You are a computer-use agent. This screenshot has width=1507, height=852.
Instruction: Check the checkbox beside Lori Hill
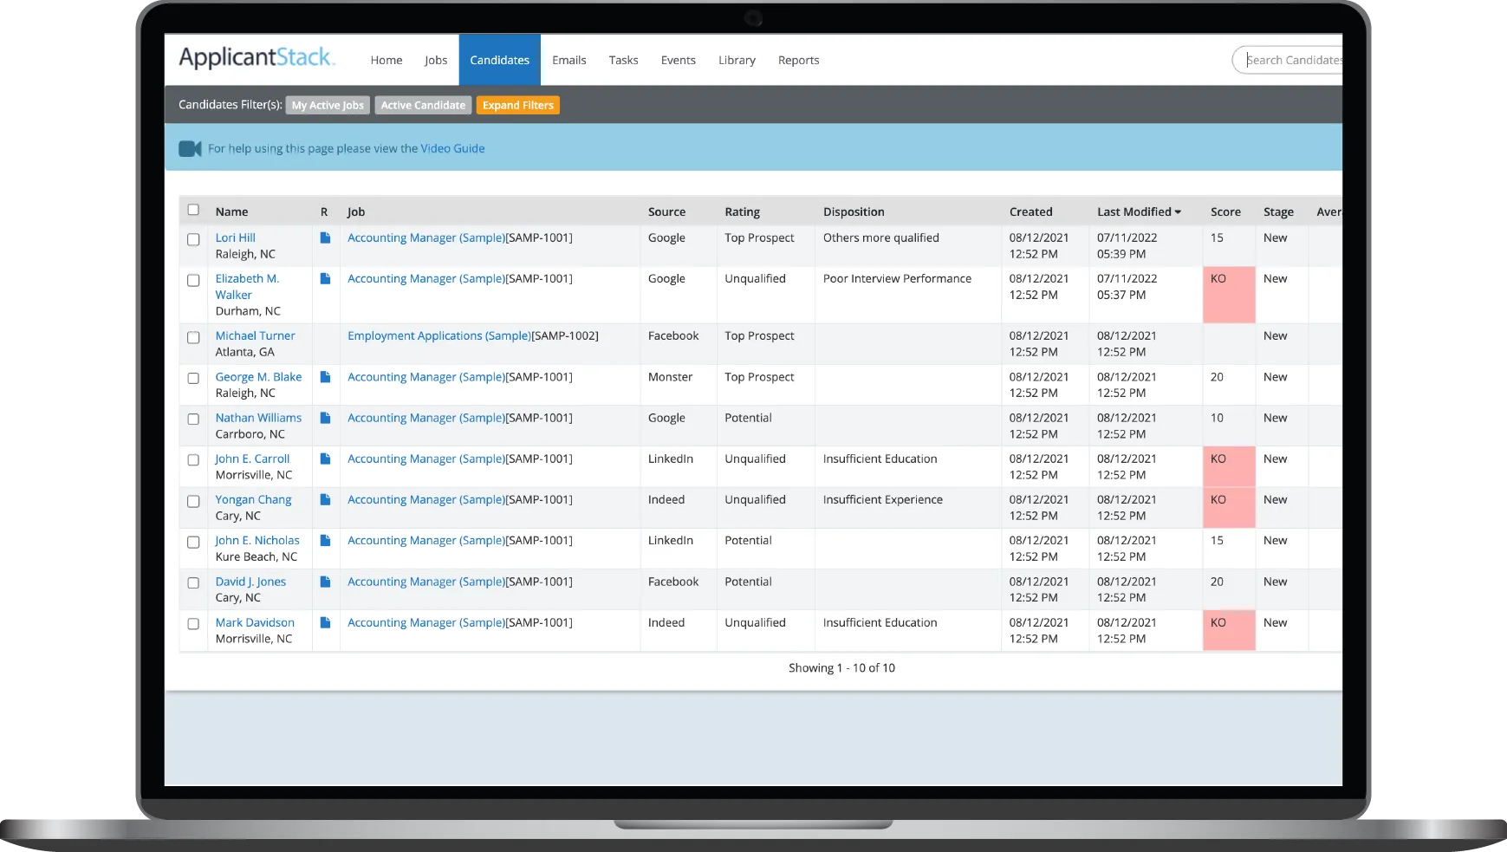(x=193, y=239)
